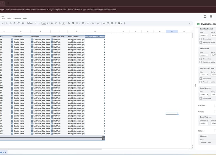Open the comments panel icon
This screenshot has width=216, height=155.
[x=211, y=17]
